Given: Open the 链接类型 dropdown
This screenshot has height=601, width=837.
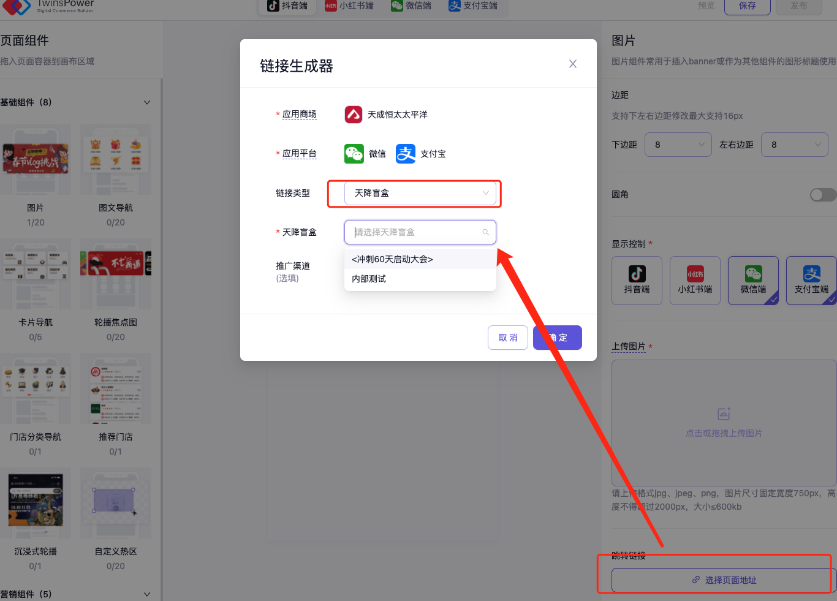Looking at the screenshot, I should point(420,193).
